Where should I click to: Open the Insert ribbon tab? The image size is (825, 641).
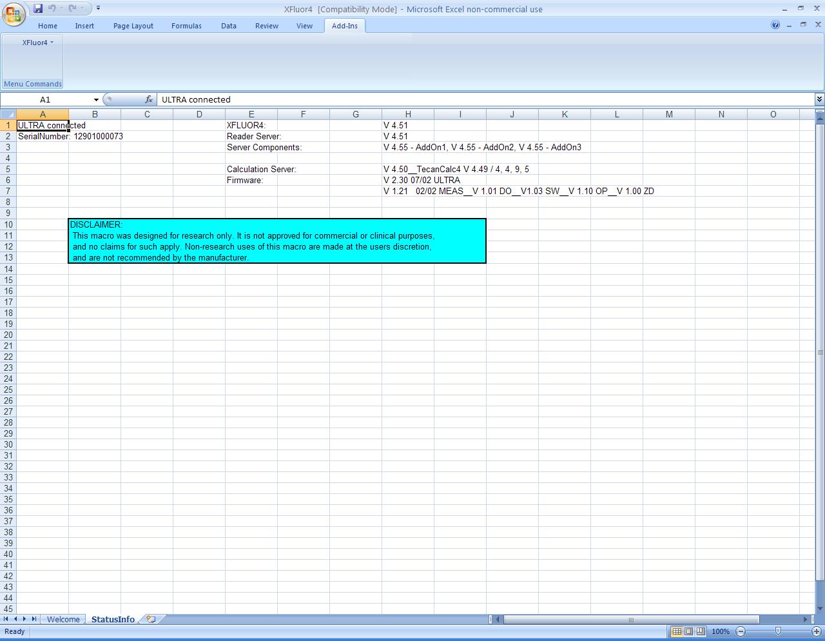84,26
